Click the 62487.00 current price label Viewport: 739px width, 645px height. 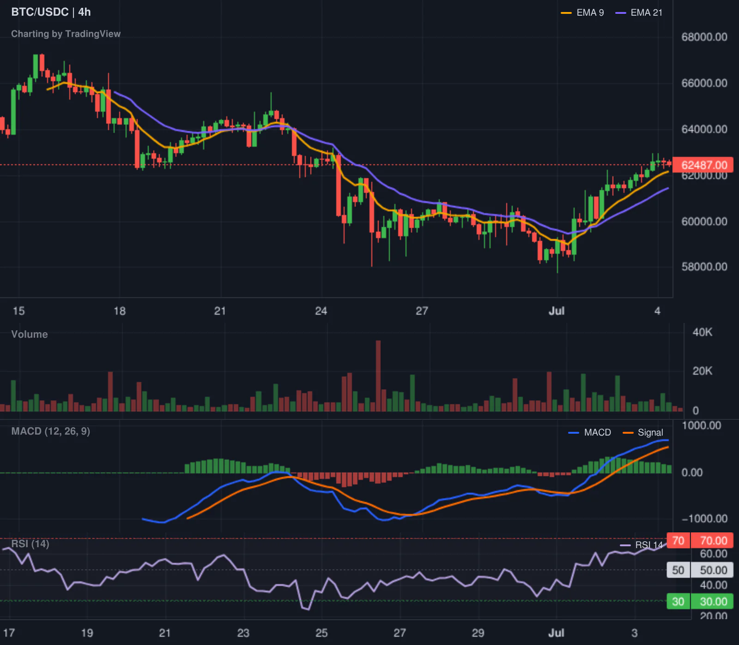point(703,165)
